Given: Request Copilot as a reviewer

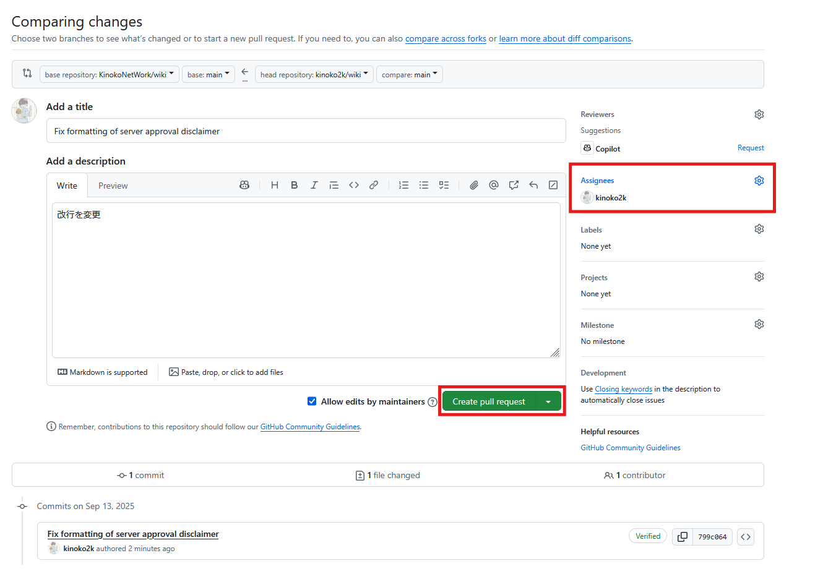Looking at the screenshot, I should pos(750,148).
